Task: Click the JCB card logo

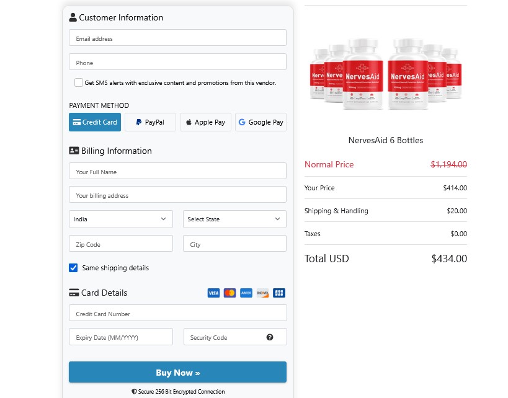Action: tap(279, 293)
